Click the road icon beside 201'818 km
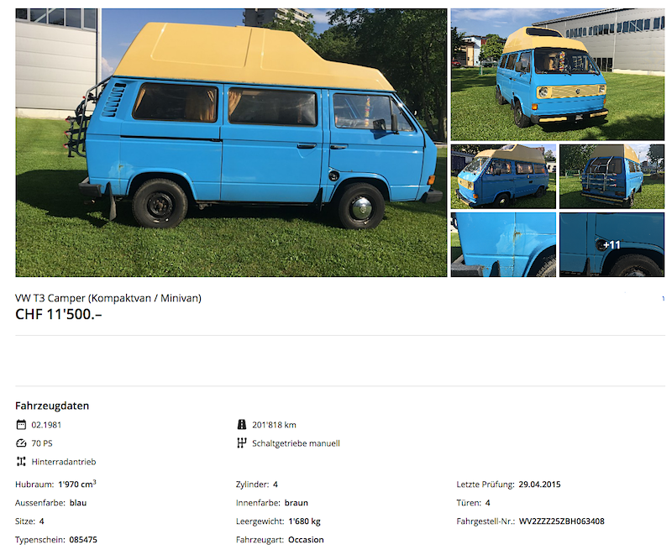 242,424
